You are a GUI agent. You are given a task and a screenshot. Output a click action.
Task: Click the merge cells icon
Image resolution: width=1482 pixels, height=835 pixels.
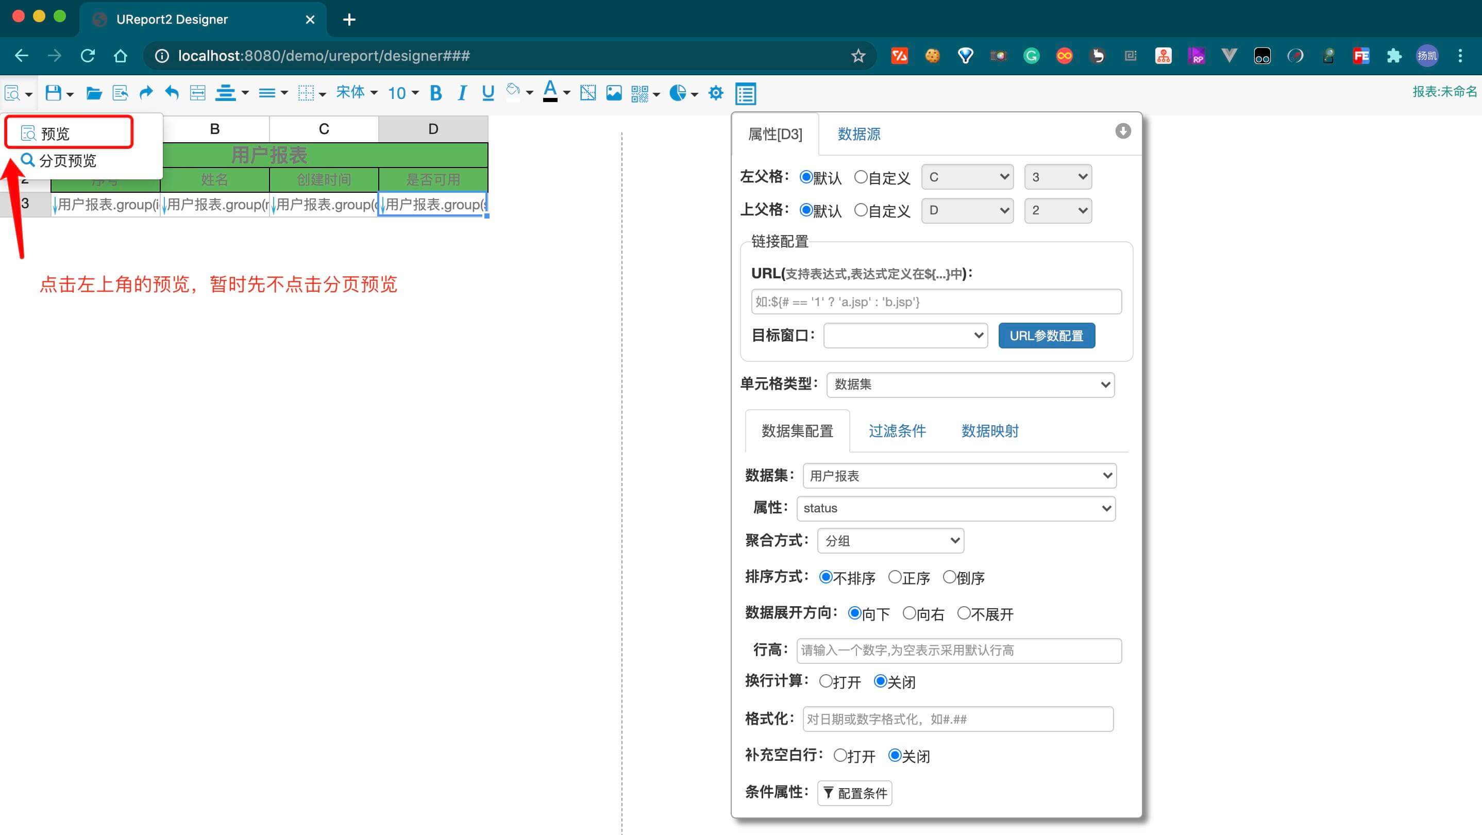pyautogui.click(x=197, y=93)
